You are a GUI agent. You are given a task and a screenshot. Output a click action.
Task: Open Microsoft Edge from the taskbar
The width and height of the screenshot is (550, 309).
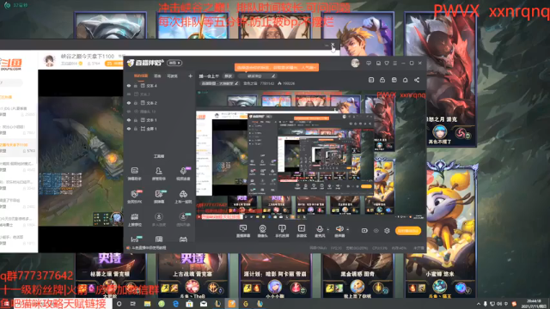[175, 304]
